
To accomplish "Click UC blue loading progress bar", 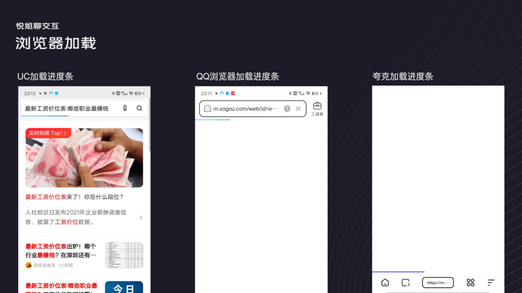I will (x=44, y=116).
